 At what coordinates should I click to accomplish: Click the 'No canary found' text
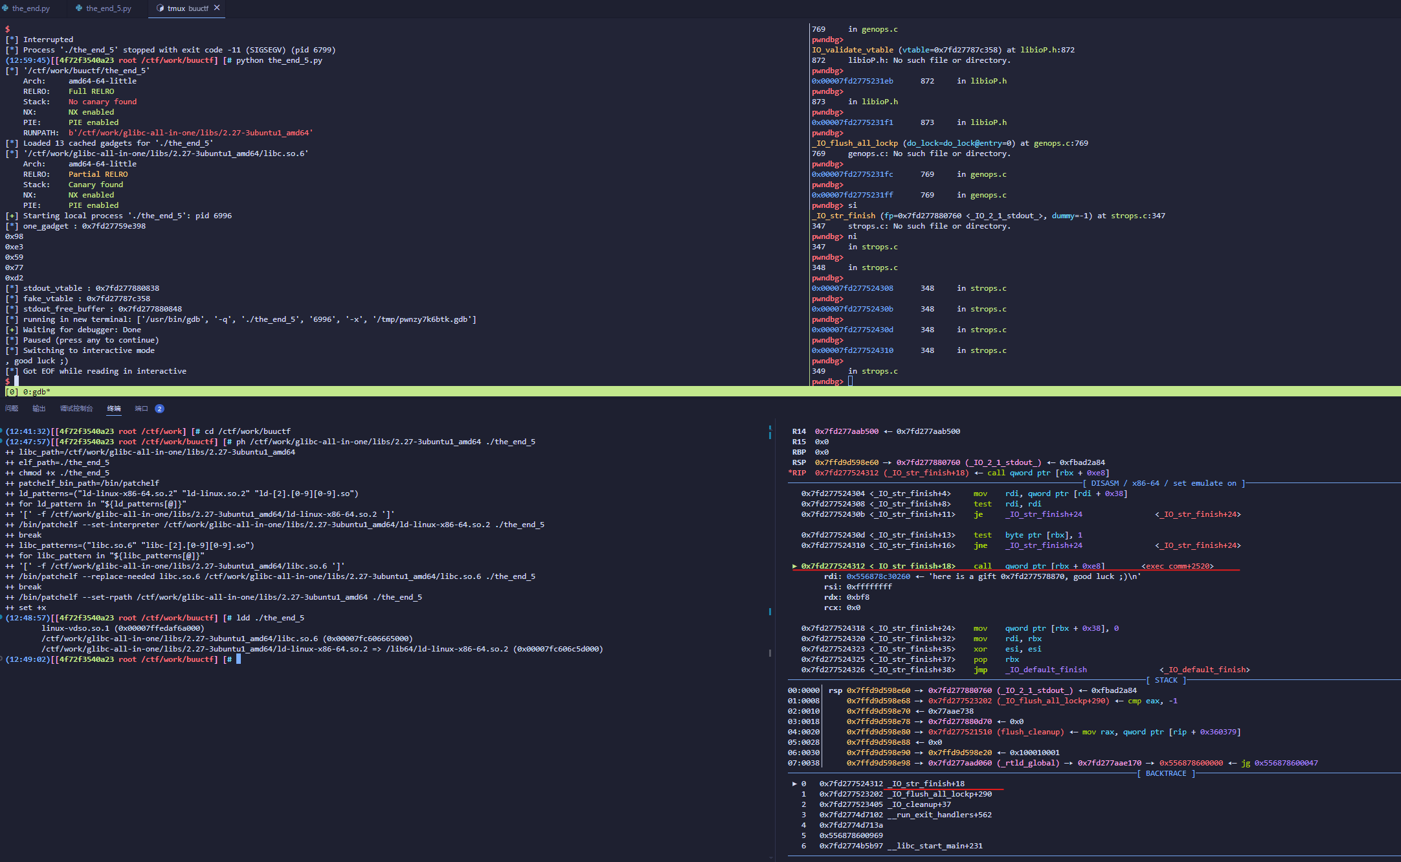click(x=102, y=102)
